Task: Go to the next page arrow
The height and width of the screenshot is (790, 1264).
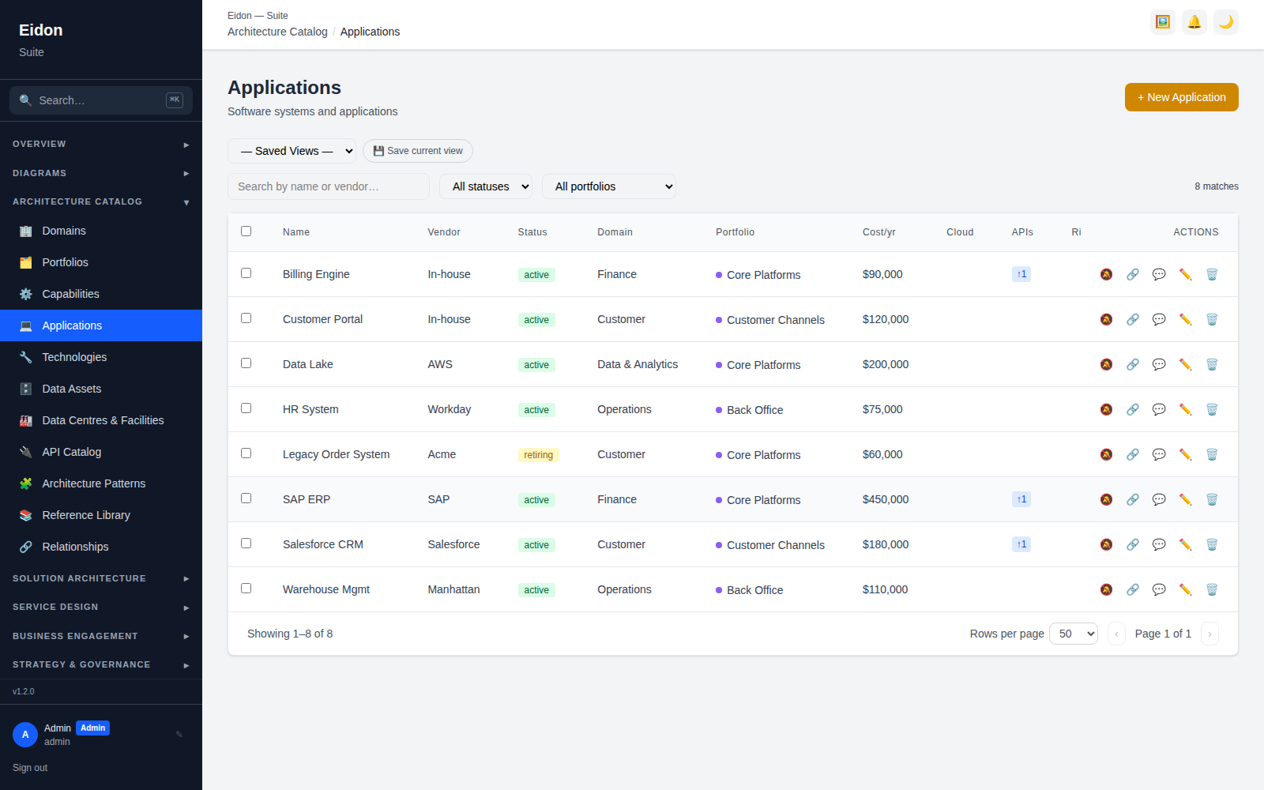Action: [1209, 634]
